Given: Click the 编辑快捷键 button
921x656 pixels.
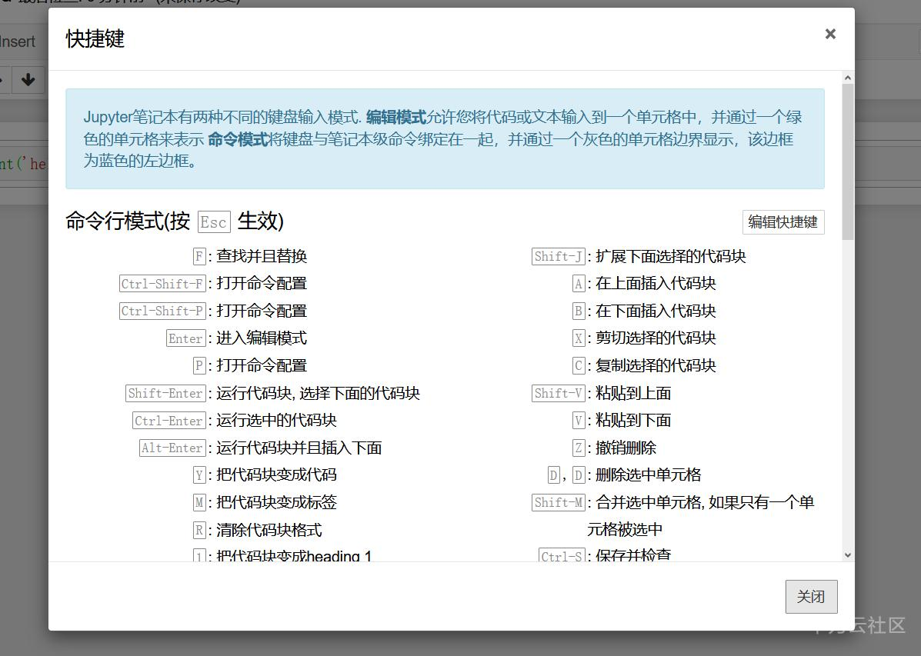Looking at the screenshot, I should click(783, 222).
